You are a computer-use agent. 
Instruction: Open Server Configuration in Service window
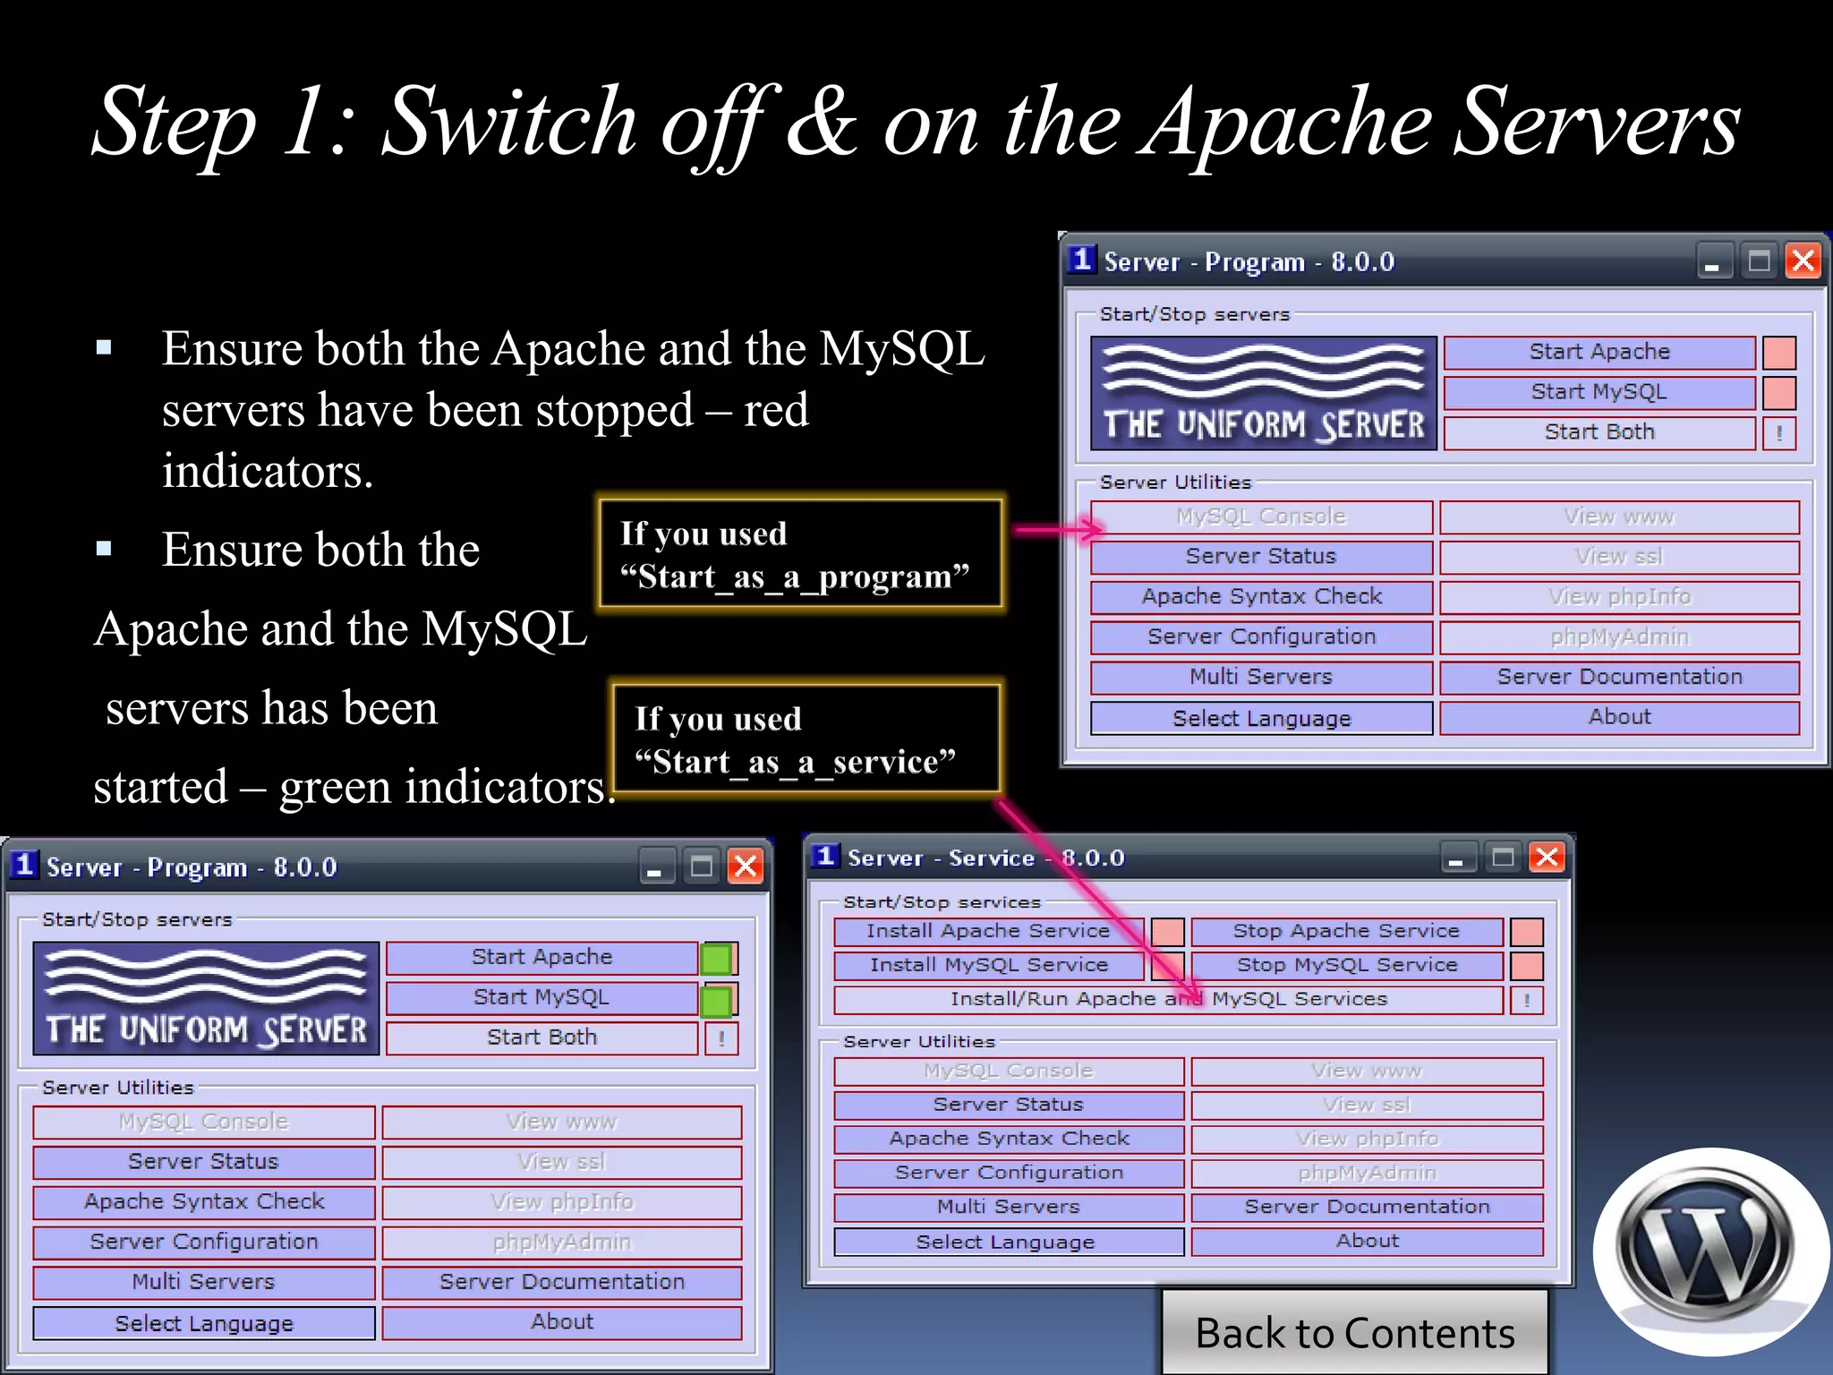point(1009,1174)
